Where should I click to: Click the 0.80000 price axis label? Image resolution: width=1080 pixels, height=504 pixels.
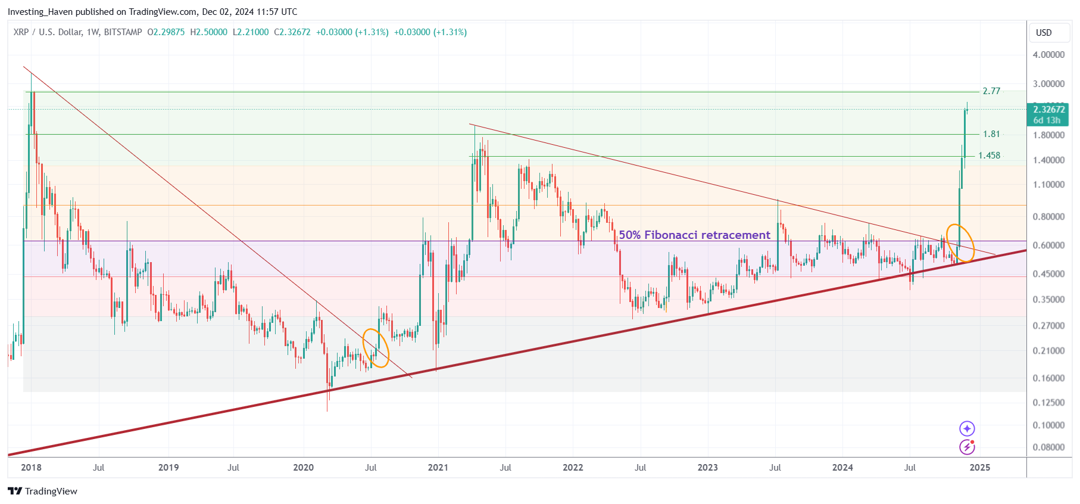click(x=1048, y=217)
